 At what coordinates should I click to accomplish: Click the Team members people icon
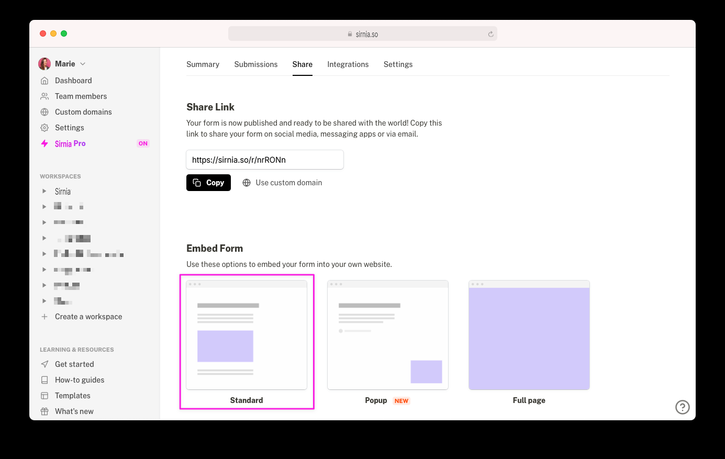coord(44,96)
